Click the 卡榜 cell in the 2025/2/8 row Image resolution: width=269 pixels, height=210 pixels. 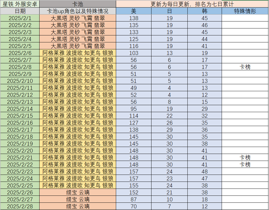(245, 67)
